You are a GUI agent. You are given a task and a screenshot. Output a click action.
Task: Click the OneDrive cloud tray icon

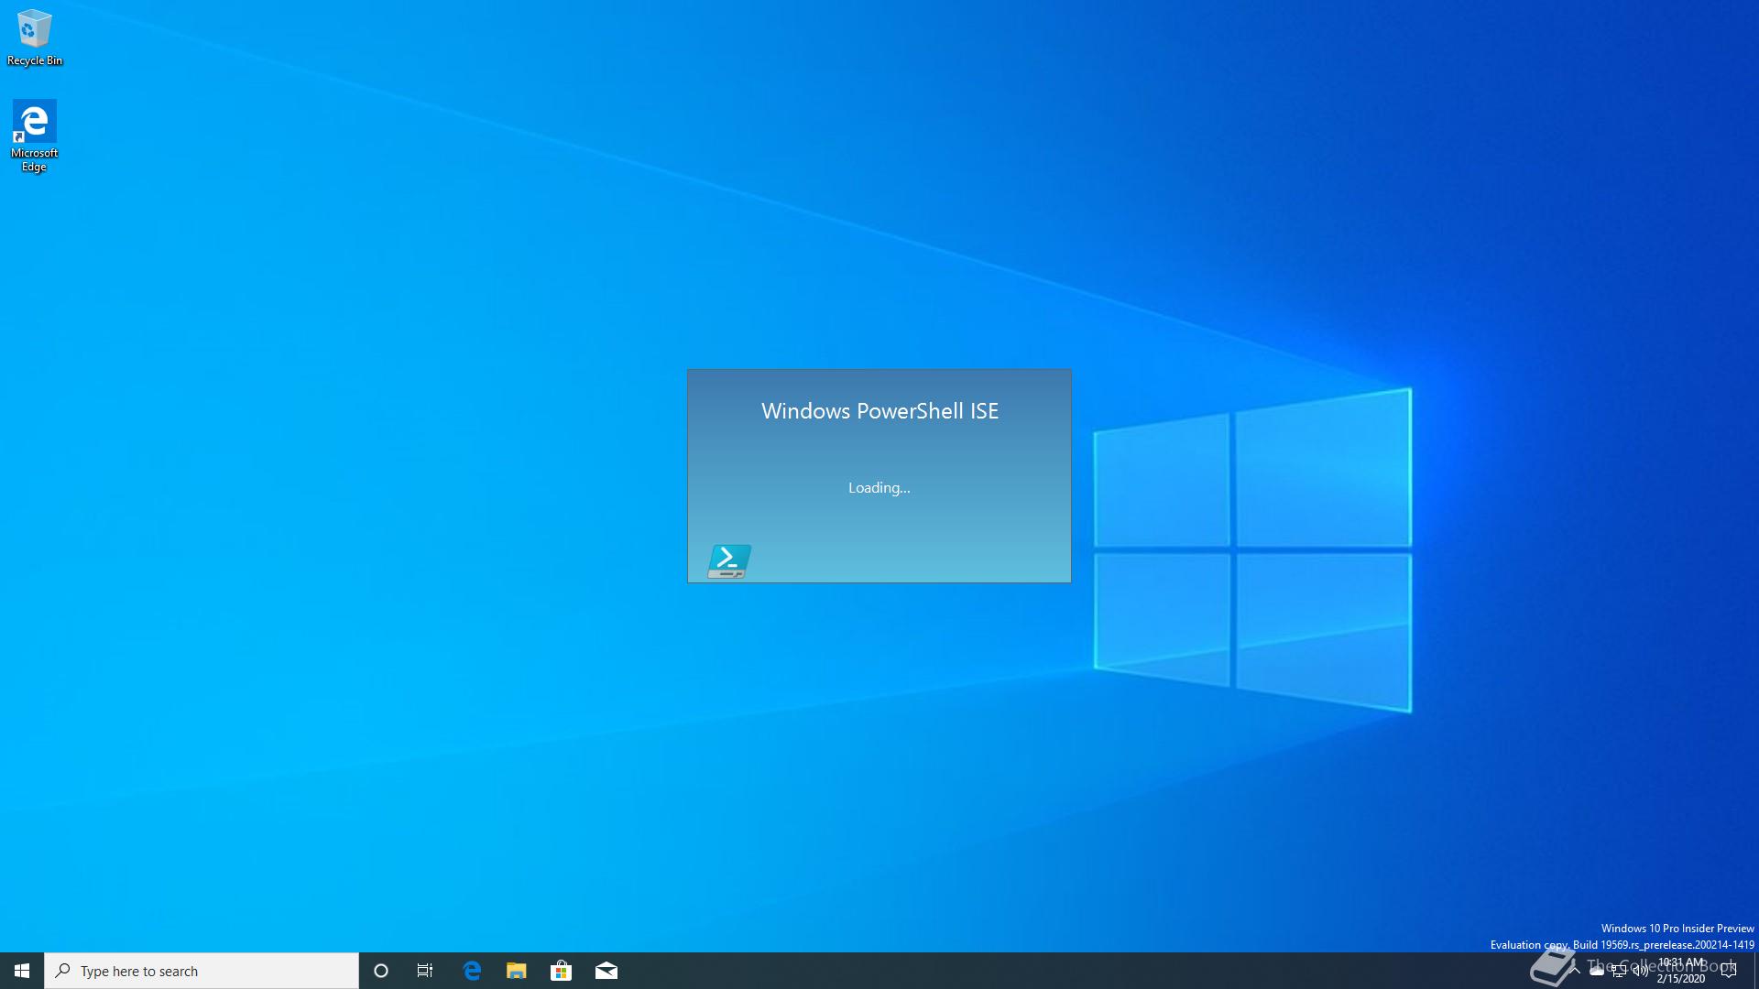pos(1597,971)
